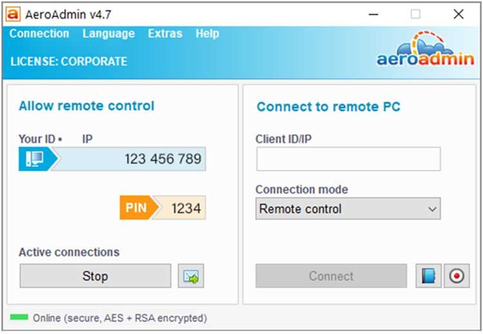
Task: Click the orange PIN badge
Action: click(138, 208)
